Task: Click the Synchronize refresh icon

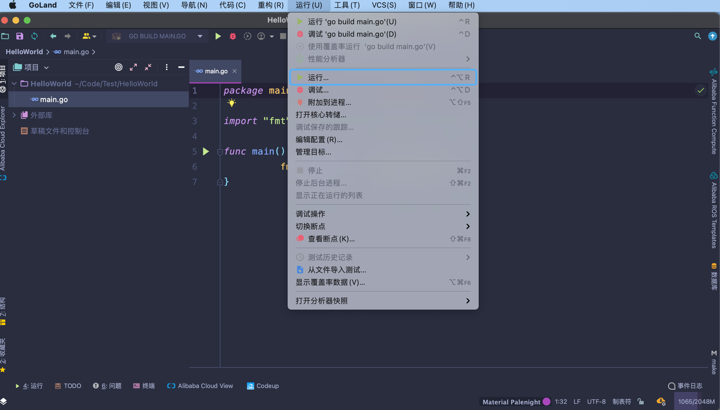Action: (34, 36)
